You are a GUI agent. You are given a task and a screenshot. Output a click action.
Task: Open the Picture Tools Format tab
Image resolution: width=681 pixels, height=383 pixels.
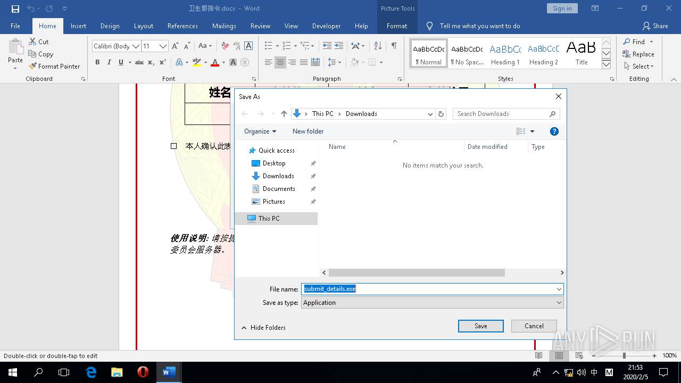[x=397, y=26]
